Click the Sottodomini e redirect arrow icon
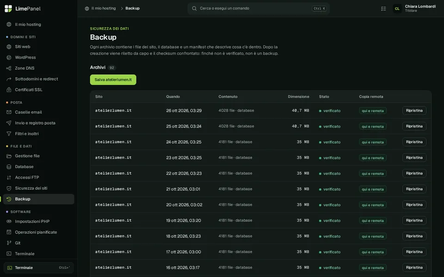This screenshot has width=444, height=277. [9, 79]
